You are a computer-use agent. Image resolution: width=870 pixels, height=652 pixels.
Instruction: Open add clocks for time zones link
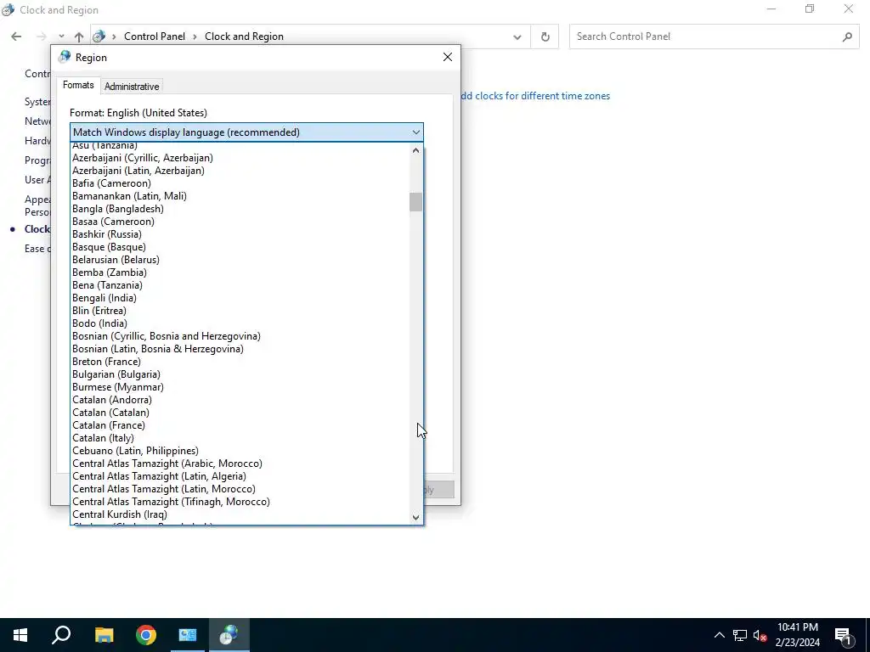tap(535, 96)
